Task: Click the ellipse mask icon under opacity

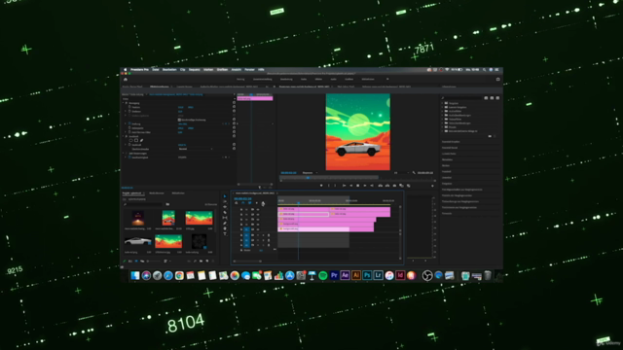Action: 131,140
